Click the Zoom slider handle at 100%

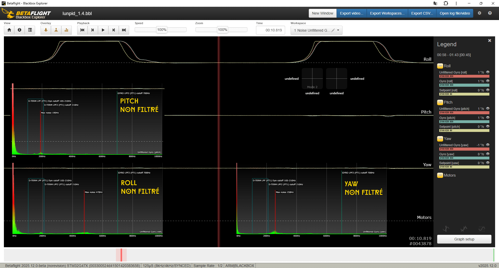tap(222, 30)
